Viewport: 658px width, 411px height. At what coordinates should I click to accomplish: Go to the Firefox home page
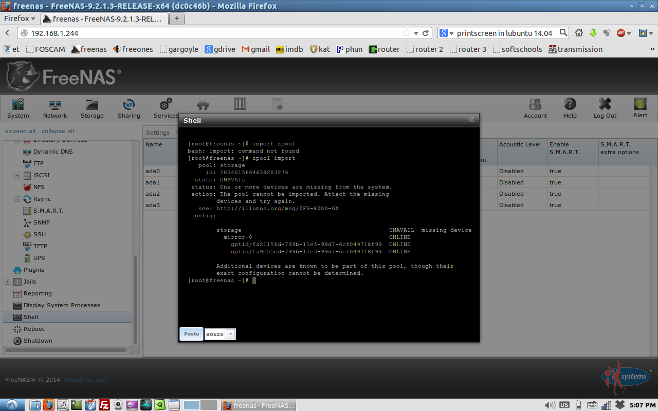579,33
